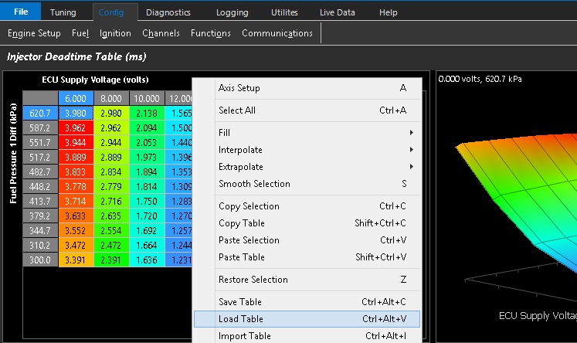The image size is (577, 343).
Task: Select cell with value 3.889
Action: (76, 157)
